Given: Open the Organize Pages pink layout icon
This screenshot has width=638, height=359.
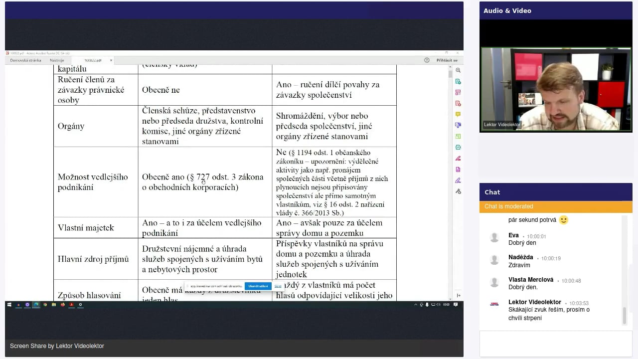Looking at the screenshot, I should tap(458, 92).
